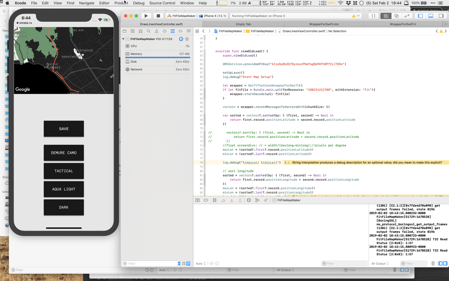Tap DEMURE CAMO in the simulator
This screenshot has width=449, height=281.
point(64,153)
